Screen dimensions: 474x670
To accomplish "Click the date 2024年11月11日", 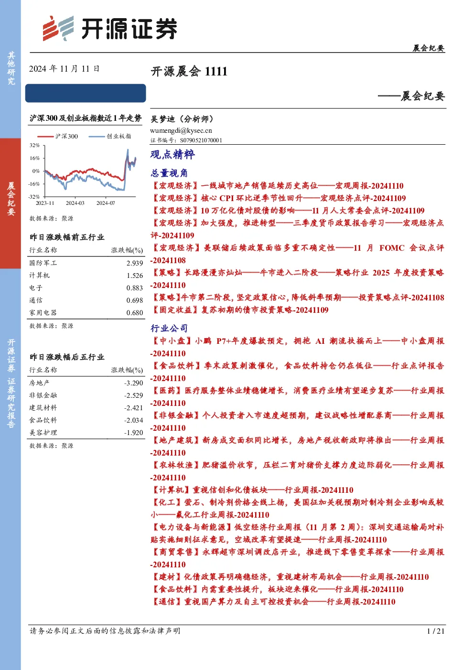I will 65,69.
